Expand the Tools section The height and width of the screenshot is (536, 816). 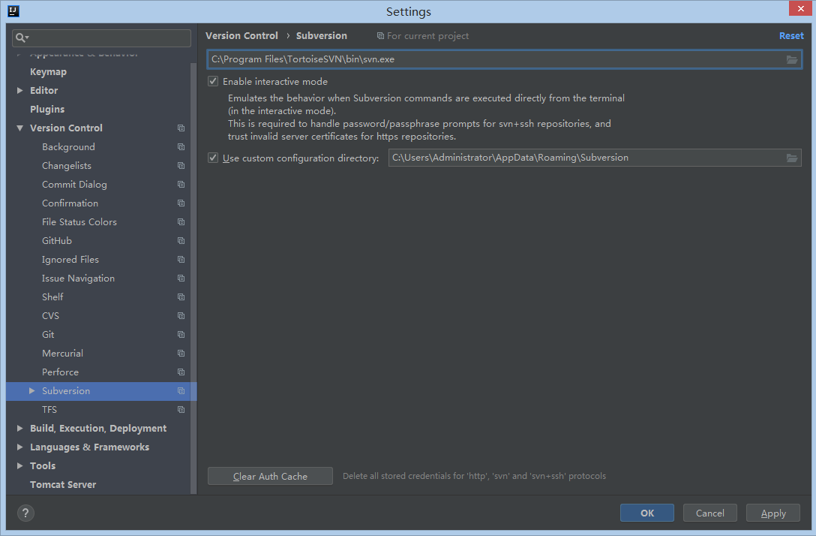[x=19, y=465]
